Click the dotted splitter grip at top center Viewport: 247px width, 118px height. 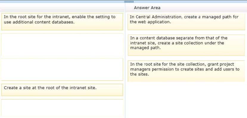(x=129, y=2)
